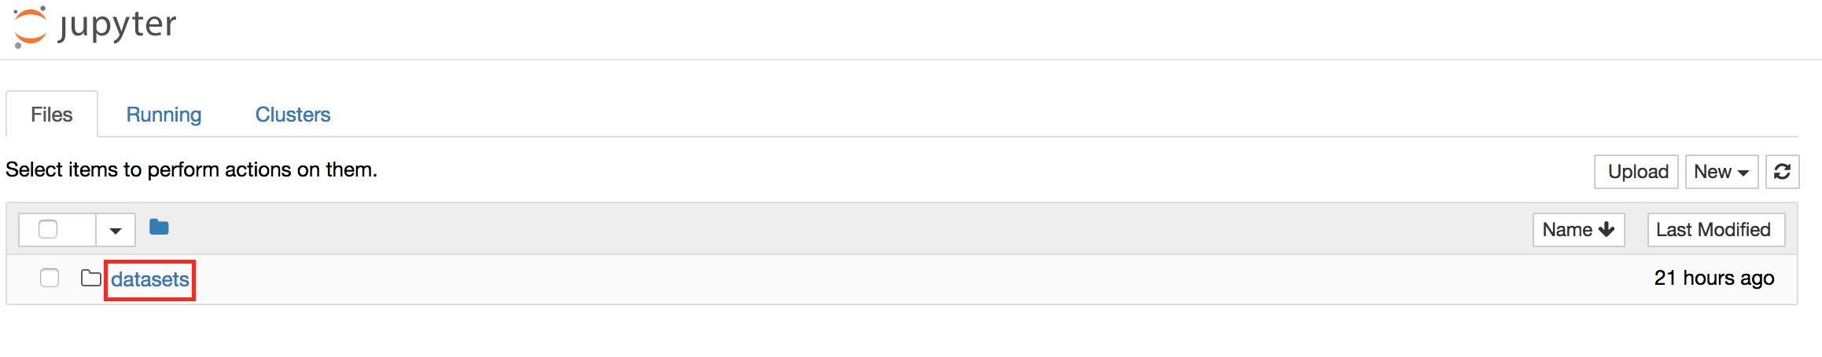
Task: Open the datasets folder link
Action: [x=150, y=279]
